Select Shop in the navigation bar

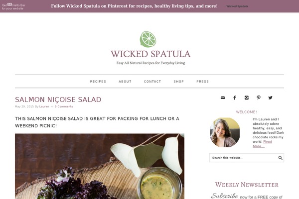(179, 82)
